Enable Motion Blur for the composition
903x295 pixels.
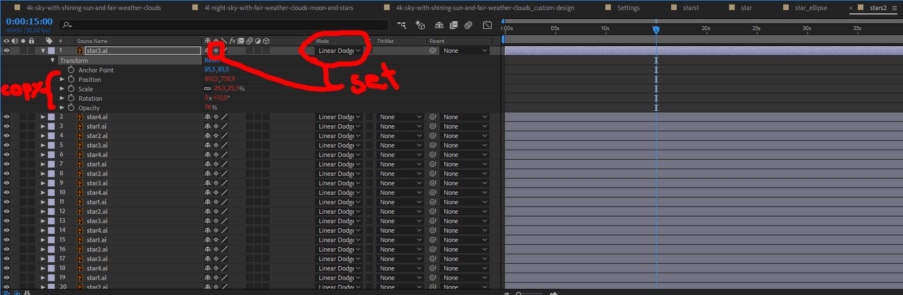468,25
